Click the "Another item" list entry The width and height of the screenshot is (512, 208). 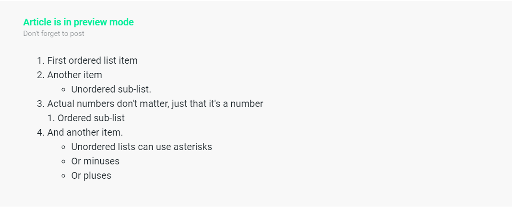click(74, 75)
